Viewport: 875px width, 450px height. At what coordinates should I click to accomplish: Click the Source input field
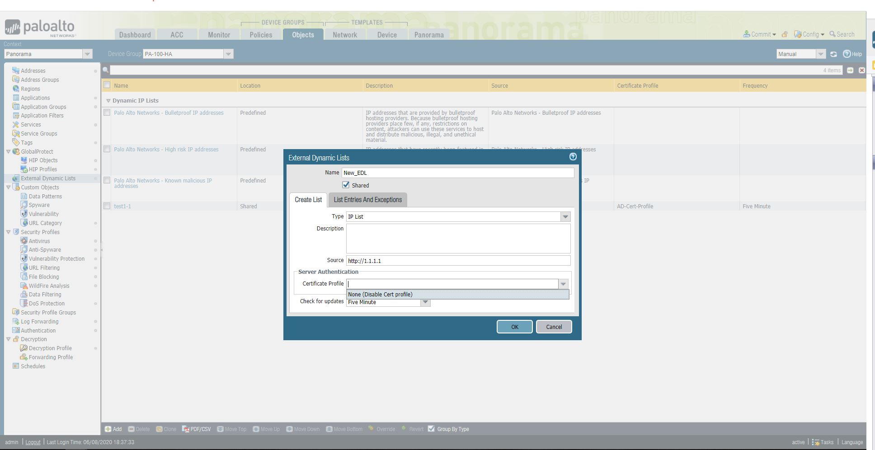[458, 261]
